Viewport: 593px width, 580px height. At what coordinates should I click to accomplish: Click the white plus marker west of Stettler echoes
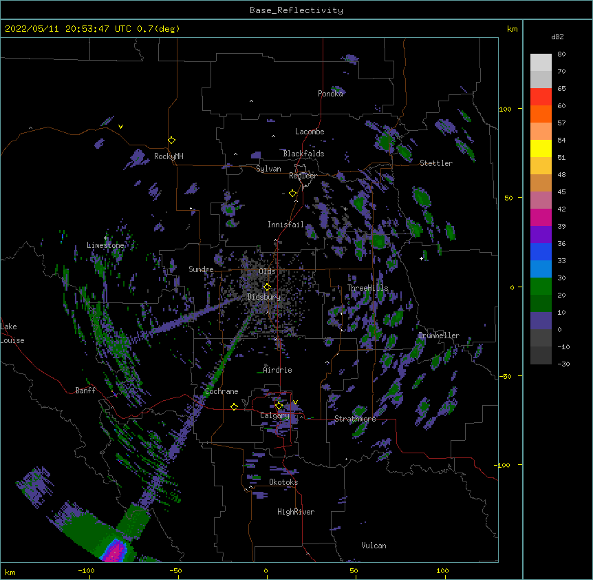point(421,258)
